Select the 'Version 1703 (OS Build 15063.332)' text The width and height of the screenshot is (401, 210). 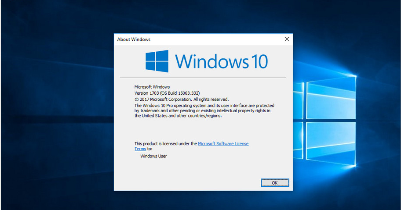point(167,93)
